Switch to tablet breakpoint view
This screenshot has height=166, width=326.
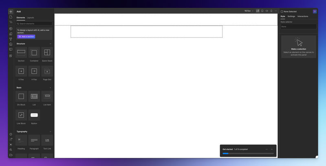262,11
